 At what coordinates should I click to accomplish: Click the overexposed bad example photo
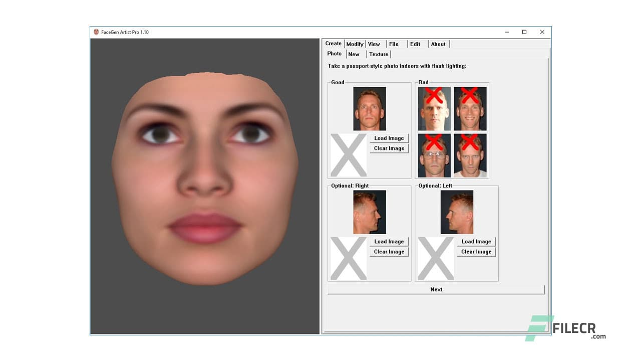(434, 107)
